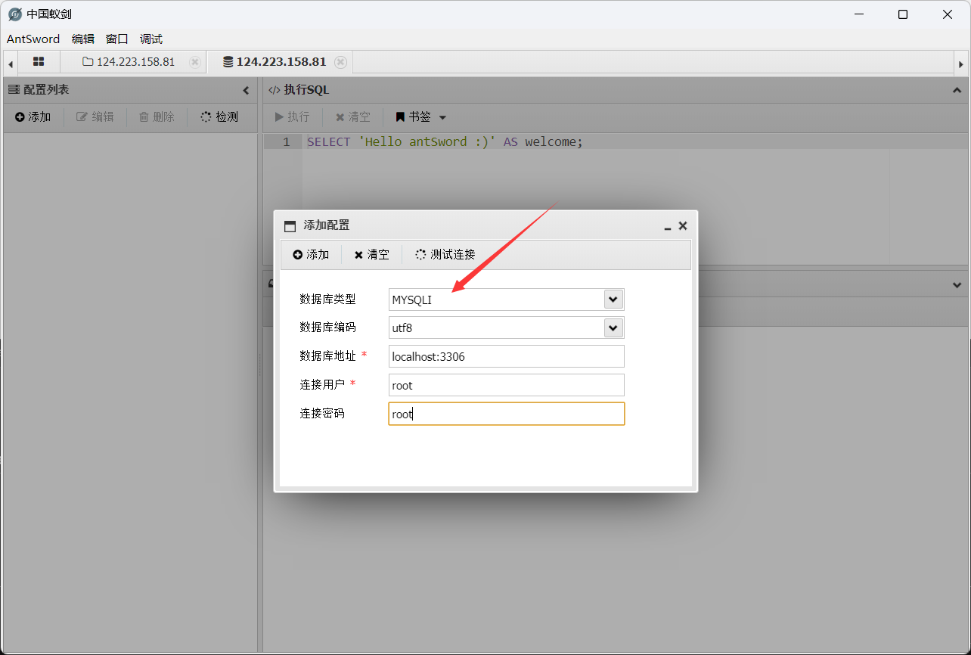Test the connection with 测试连接
The image size is (971, 655).
[x=445, y=255]
